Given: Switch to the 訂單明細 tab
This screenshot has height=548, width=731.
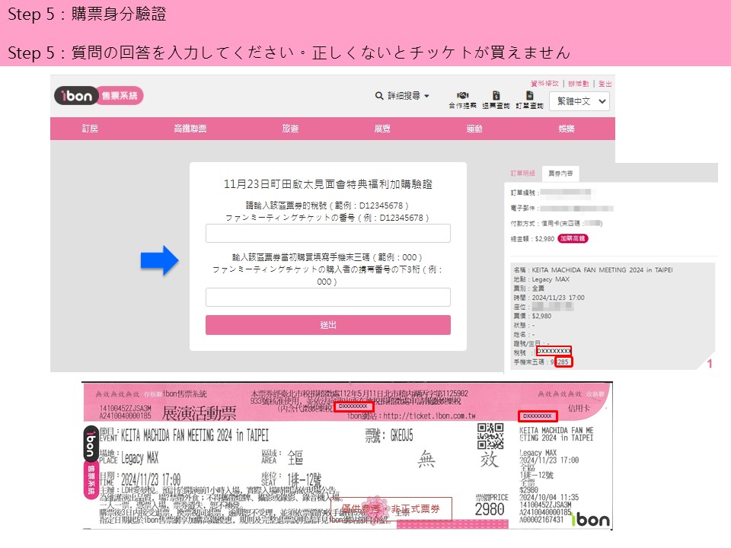Looking at the screenshot, I should pos(523,174).
